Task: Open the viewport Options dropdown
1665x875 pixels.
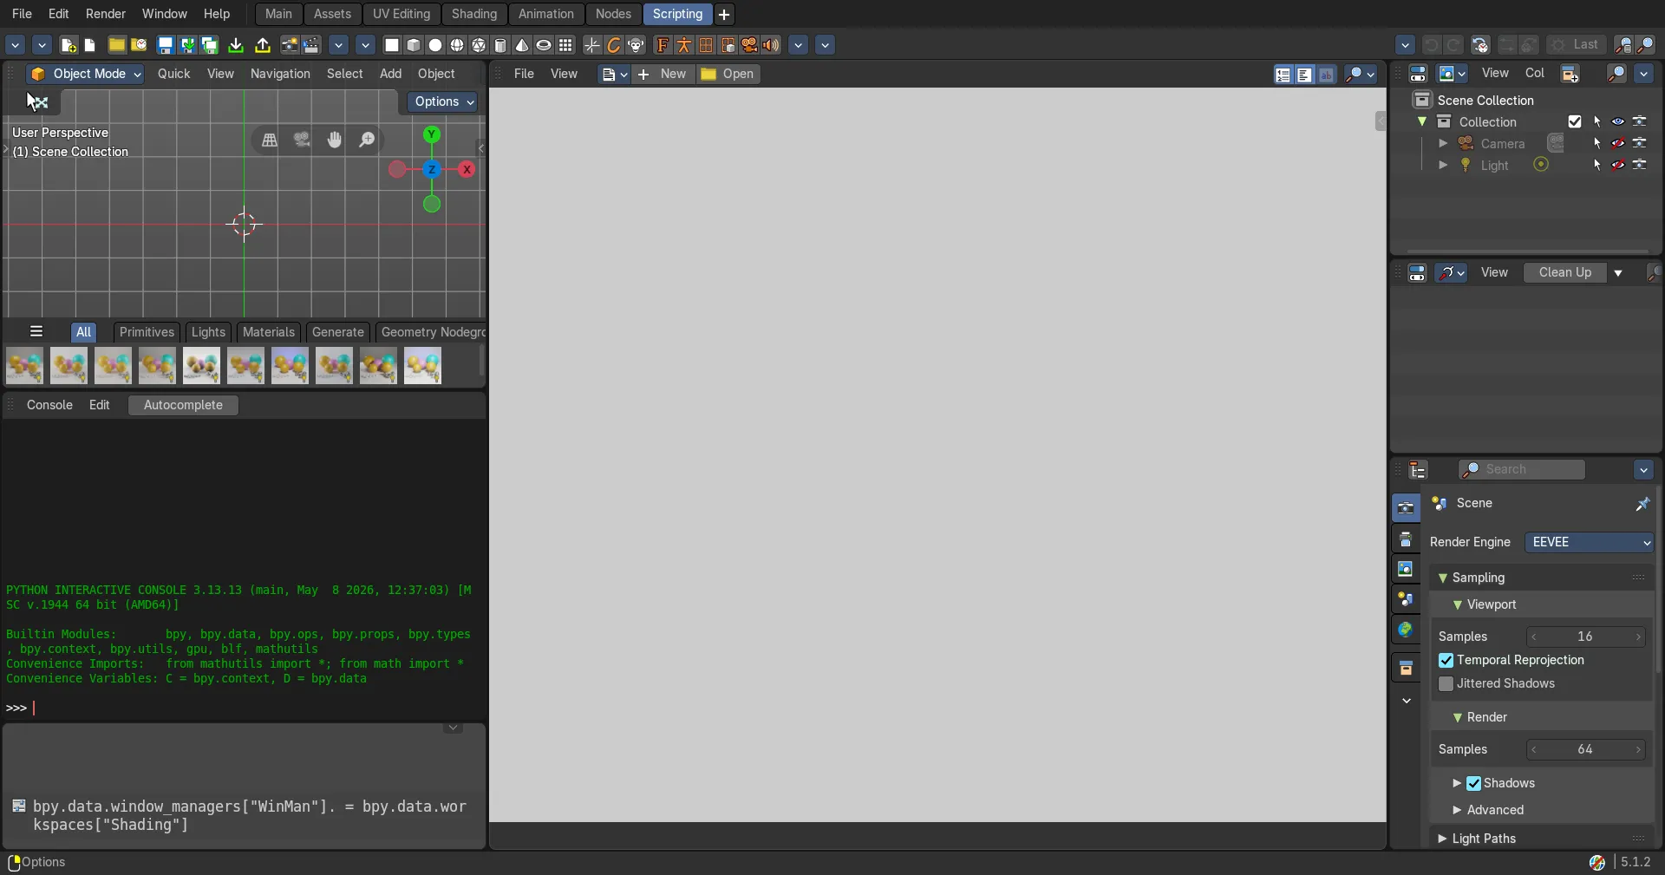Action: coord(442,101)
